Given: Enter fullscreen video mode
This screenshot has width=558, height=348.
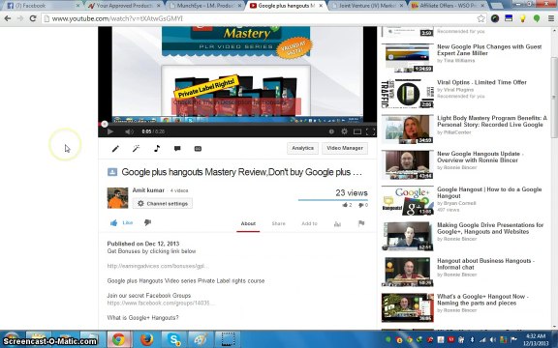Looking at the screenshot, I should [x=370, y=131].
